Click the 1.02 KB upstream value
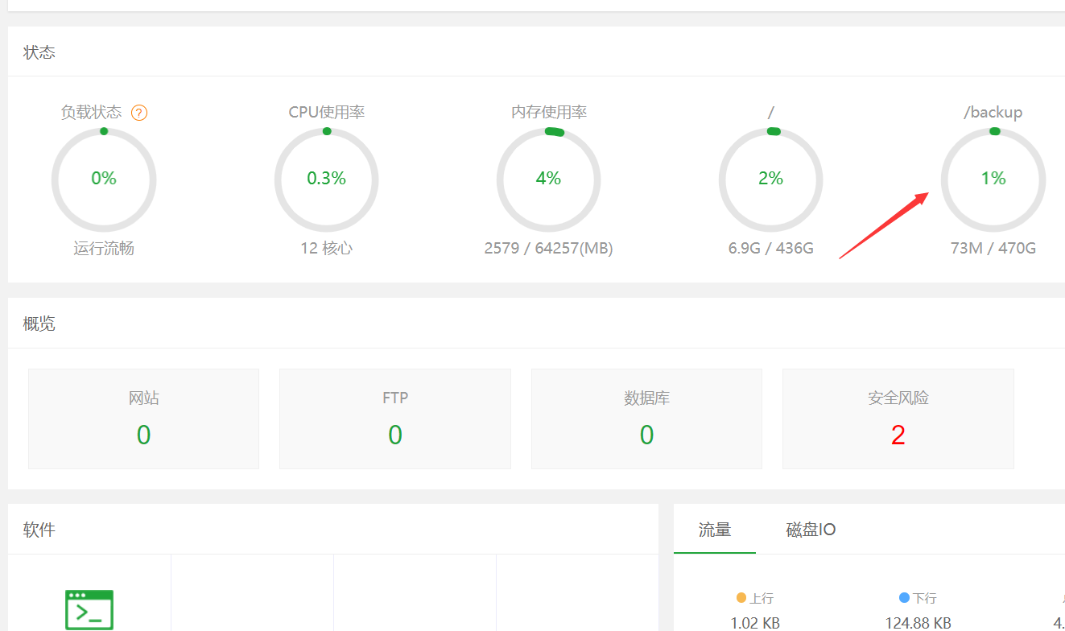Screen dimensions: 1065x631 (x=755, y=623)
